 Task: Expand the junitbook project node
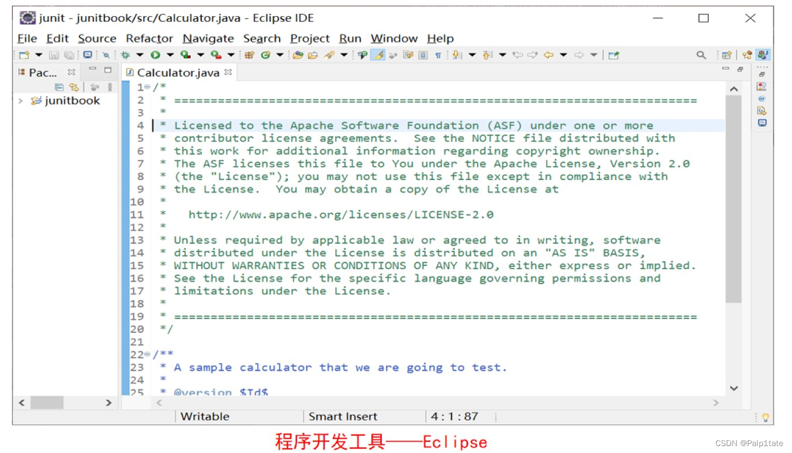(x=21, y=101)
